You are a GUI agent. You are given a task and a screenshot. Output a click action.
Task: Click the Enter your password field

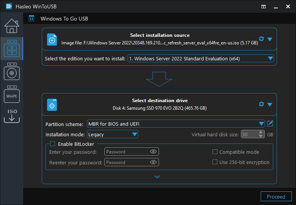pyautogui.click(x=132, y=151)
